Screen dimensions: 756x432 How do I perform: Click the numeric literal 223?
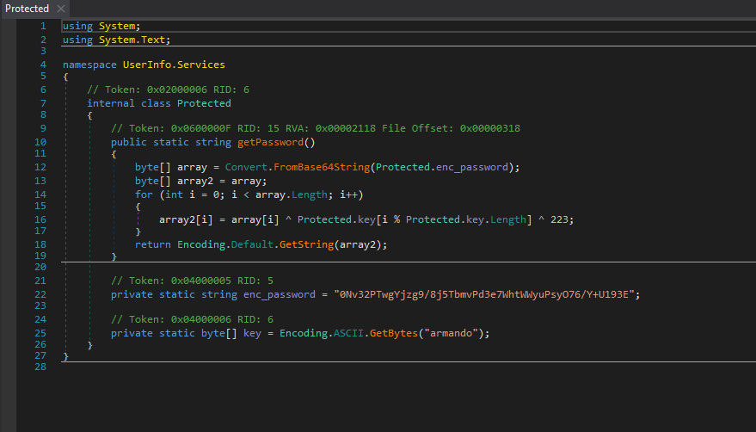pos(560,219)
